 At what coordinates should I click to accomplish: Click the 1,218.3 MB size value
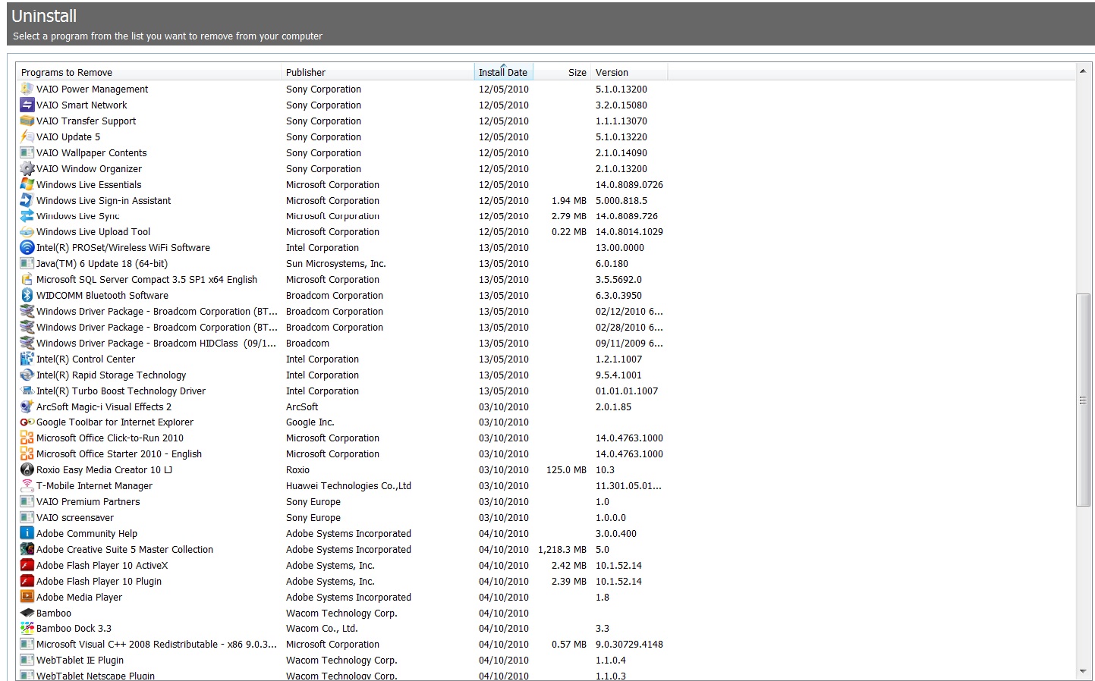562,549
